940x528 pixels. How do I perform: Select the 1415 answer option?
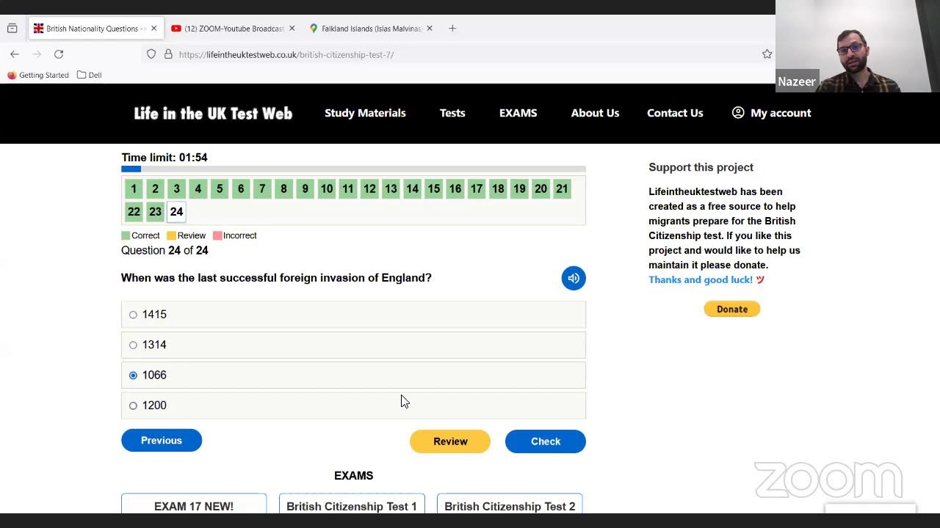point(353,315)
